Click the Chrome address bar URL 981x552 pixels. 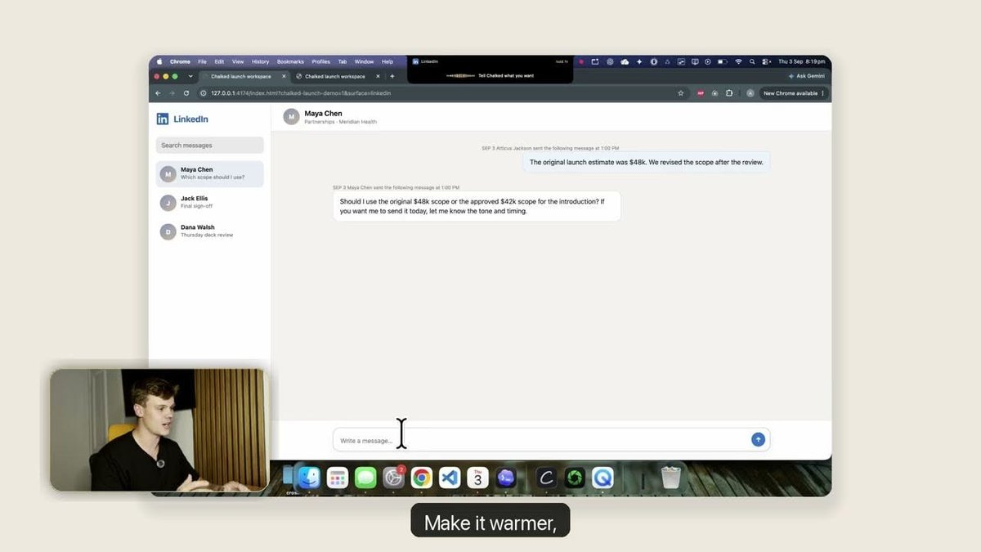301,93
